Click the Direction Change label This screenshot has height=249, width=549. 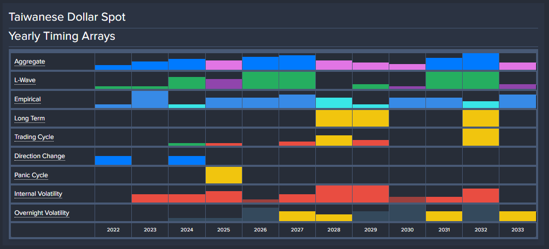pyautogui.click(x=39, y=156)
